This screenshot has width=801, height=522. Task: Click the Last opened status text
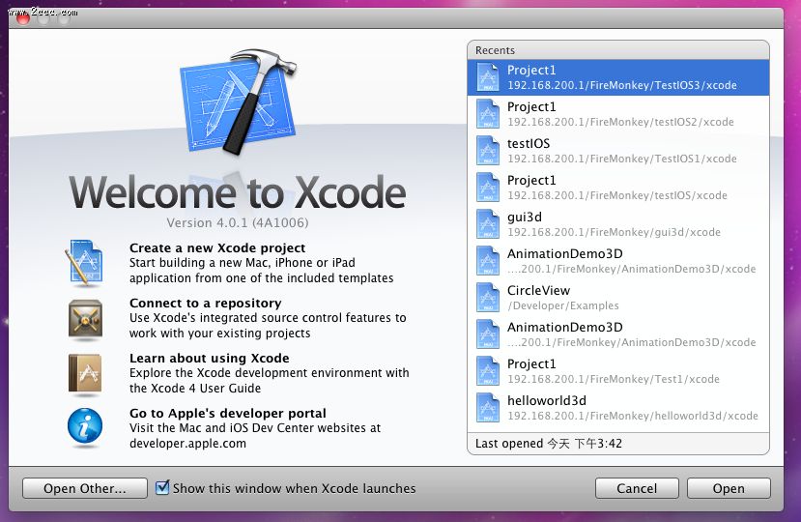[549, 444]
